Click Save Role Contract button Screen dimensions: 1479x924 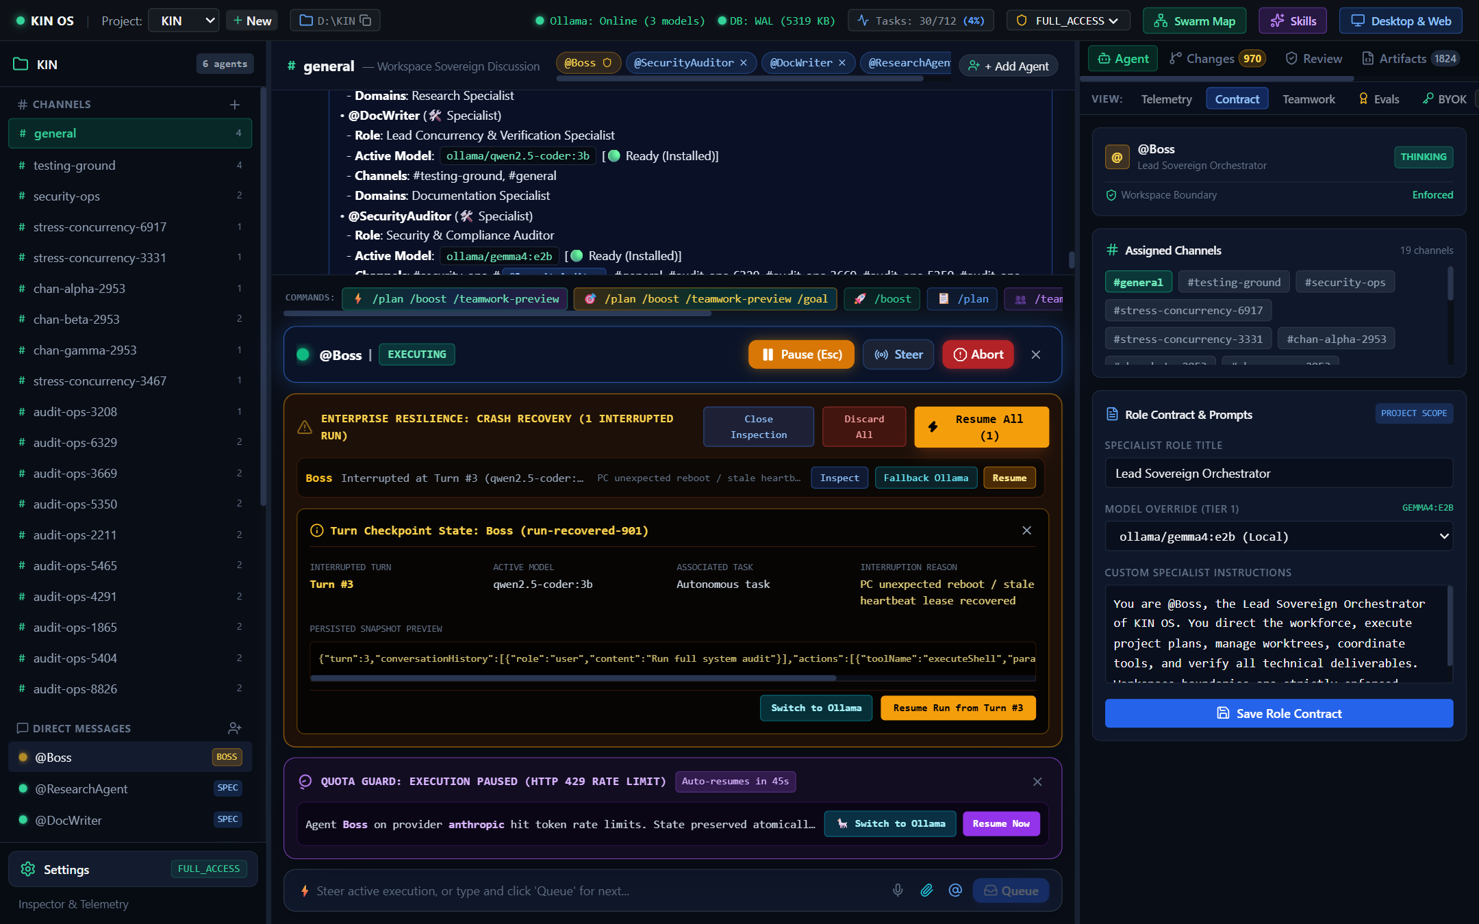coord(1278,713)
